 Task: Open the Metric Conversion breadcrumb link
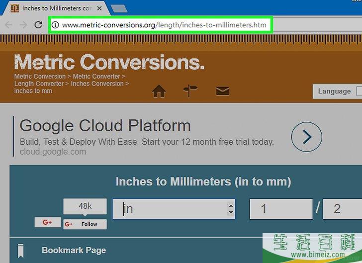click(x=40, y=76)
